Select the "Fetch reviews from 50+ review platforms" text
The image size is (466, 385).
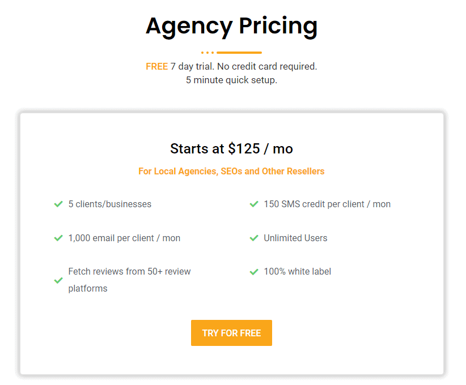[x=129, y=280]
